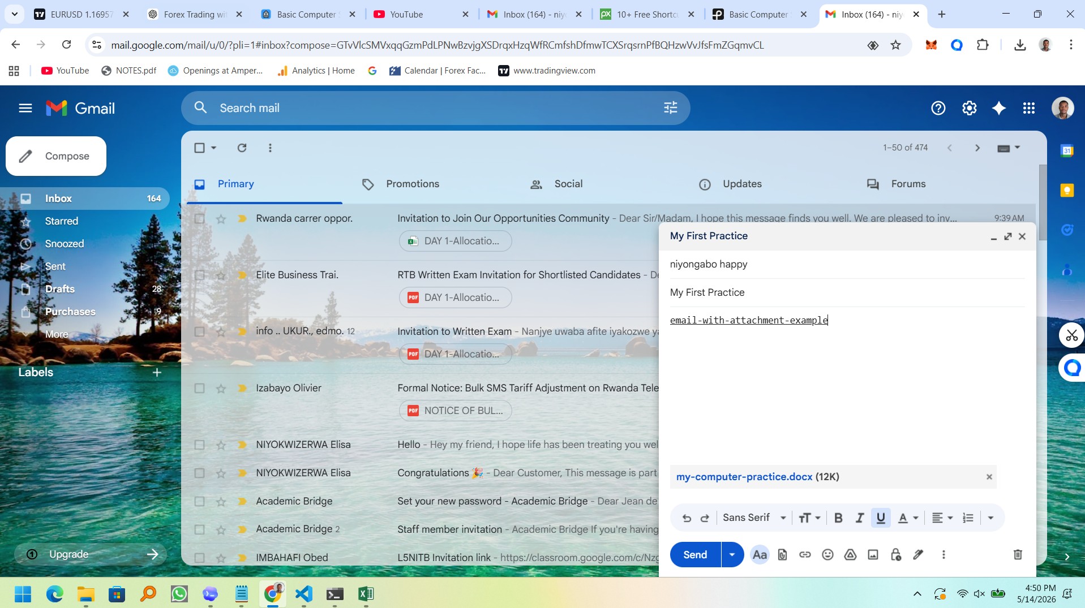Redo edit in compose toolbar
The width and height of the screenshot is (1085, 608).
tap(705, 518)
